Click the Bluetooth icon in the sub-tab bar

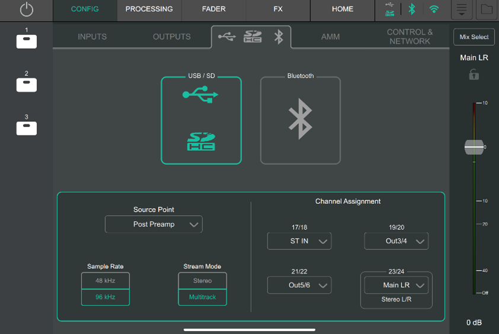tap(279, 37)
